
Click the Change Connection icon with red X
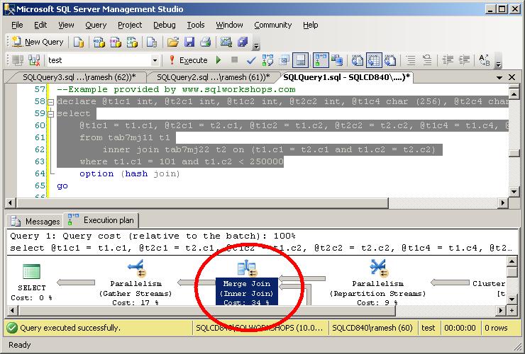pyautogui.click(x=34, y=60)
